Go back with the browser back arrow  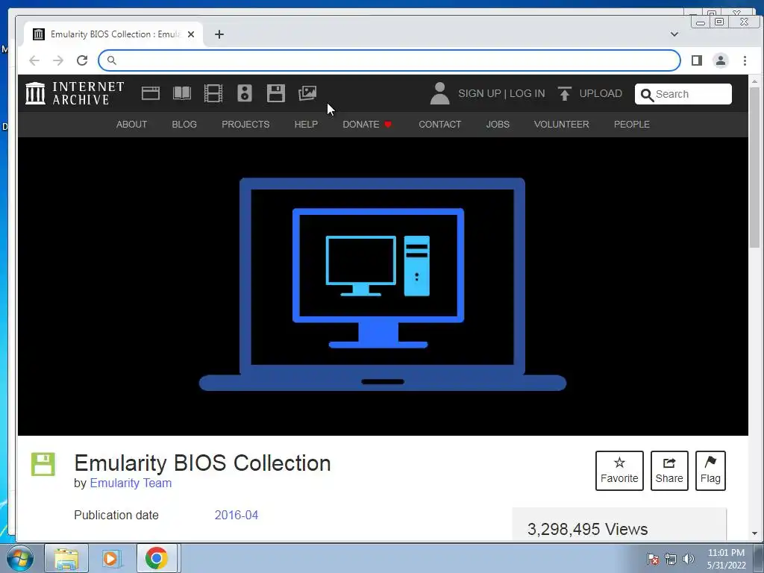(34, 60)
